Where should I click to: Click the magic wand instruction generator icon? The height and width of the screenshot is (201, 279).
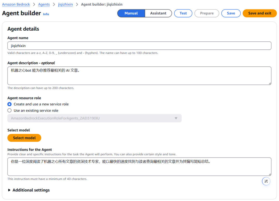point(266,181)
